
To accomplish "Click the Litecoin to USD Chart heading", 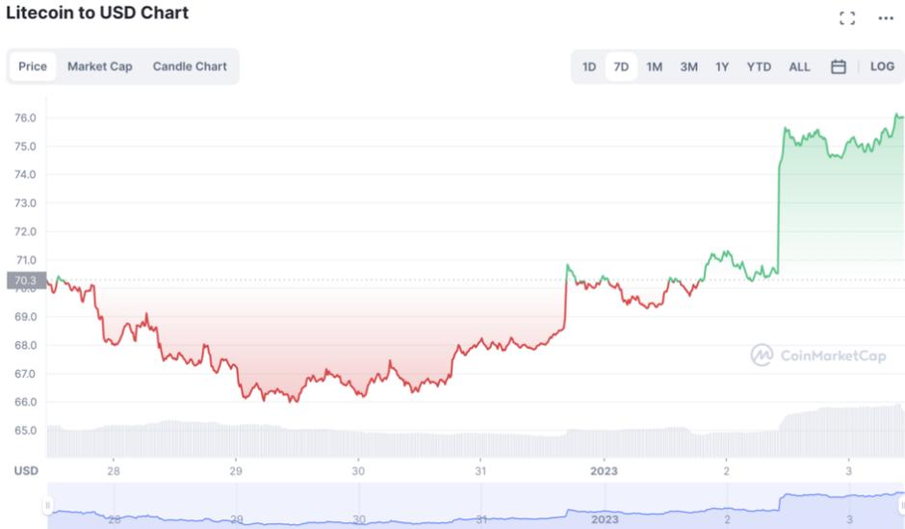I will pyautogui.click(x=97, y=13).
